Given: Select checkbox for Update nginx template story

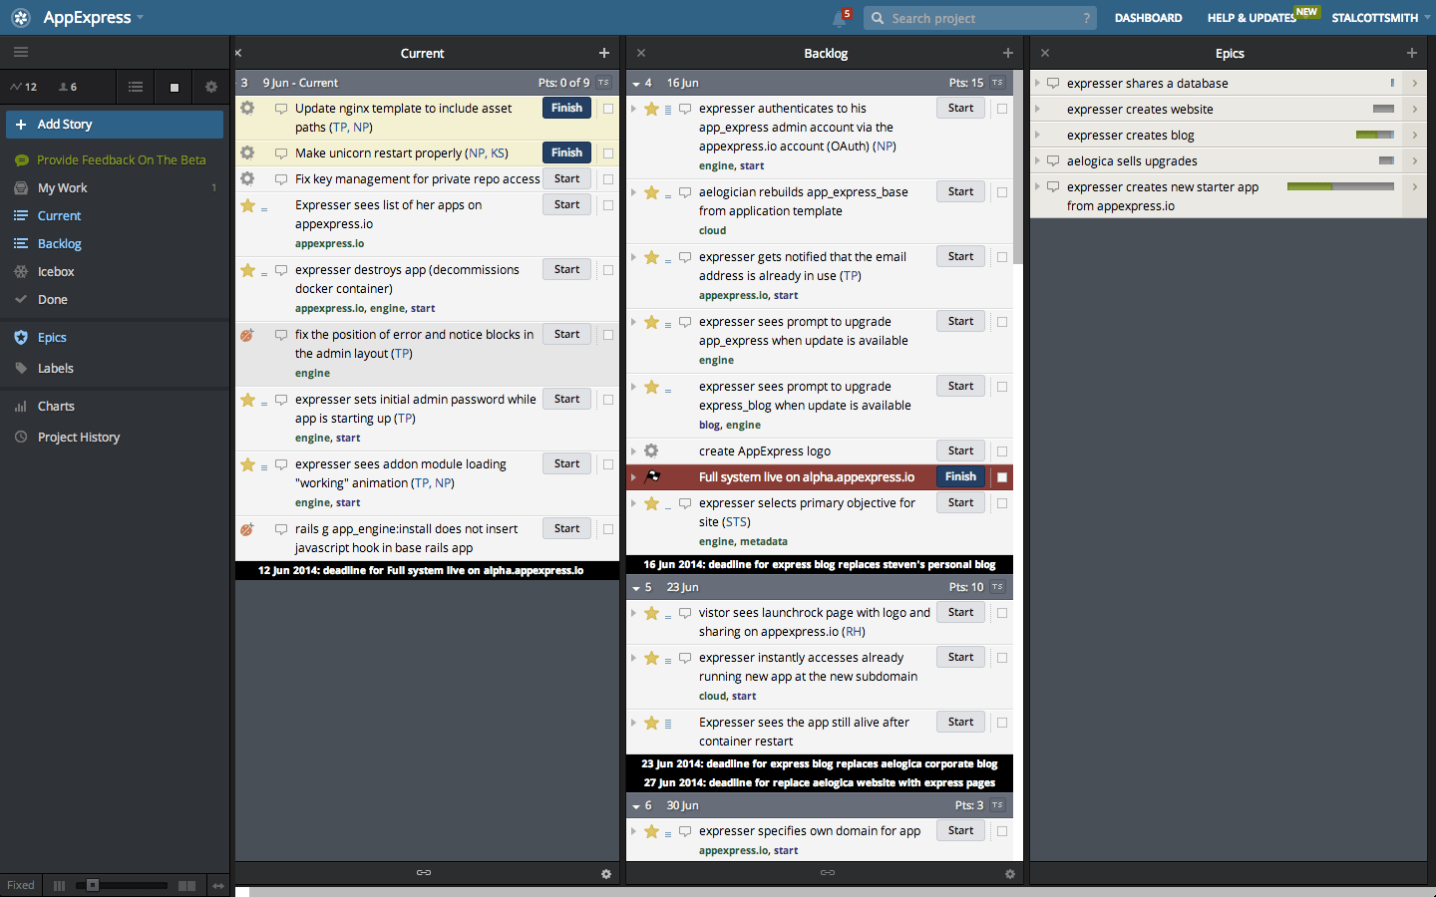Looking at the screenshot, I should pyautogui.click(x=608, y=109).
